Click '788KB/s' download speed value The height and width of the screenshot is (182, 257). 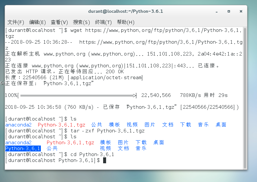(x=190, y=95)
